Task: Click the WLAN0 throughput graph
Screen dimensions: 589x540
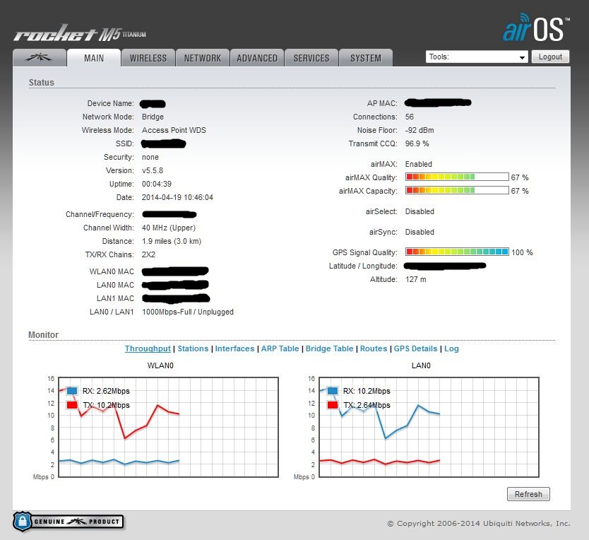Action: pos(168,427)
